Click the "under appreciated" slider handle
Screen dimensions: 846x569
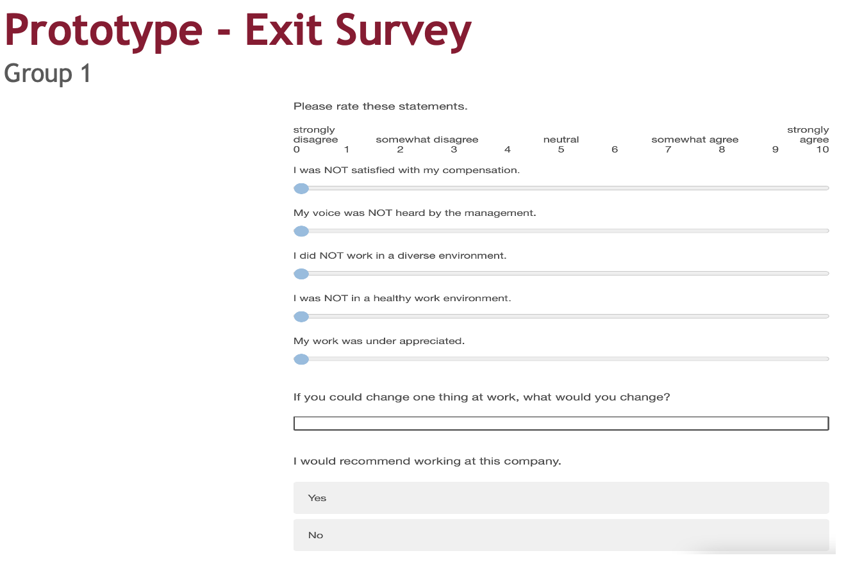(301, 359)
